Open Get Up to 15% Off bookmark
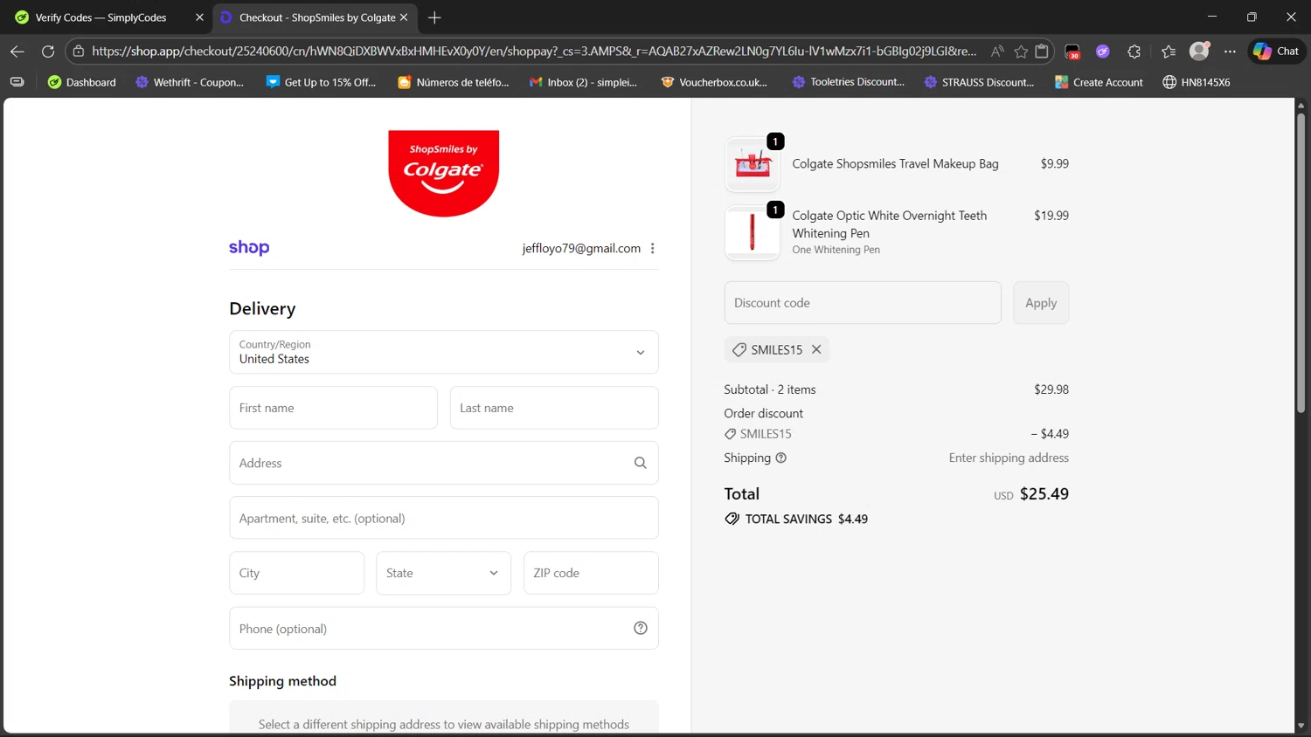Screen dimensions: 1311x737 point(321,82)
